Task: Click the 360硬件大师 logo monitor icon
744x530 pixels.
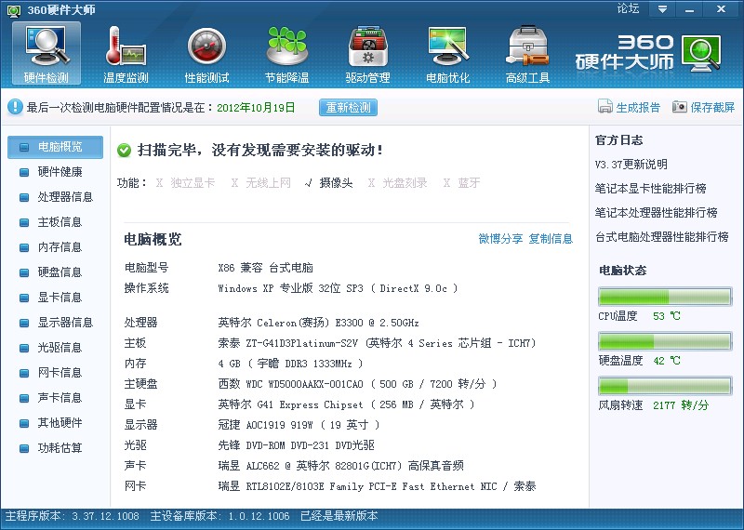Action: coord(701,53)
